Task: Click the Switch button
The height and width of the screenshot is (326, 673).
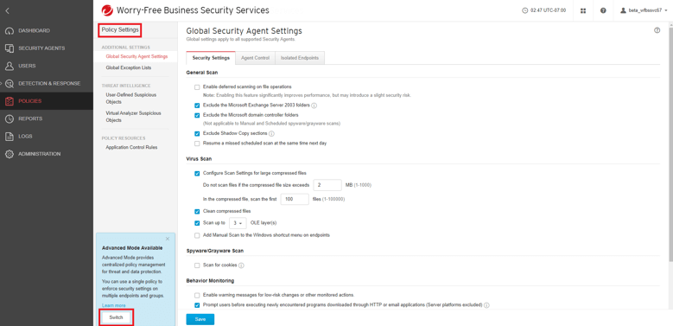Action: 116,317
